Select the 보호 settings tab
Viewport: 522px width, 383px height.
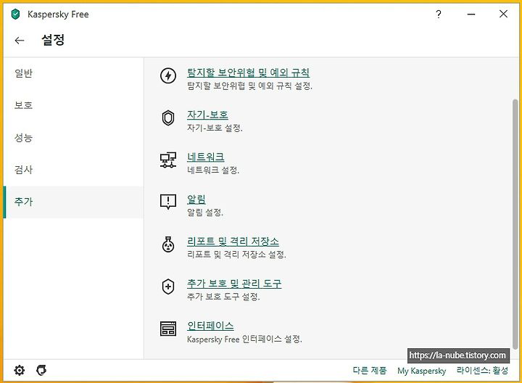coord(73,106)
